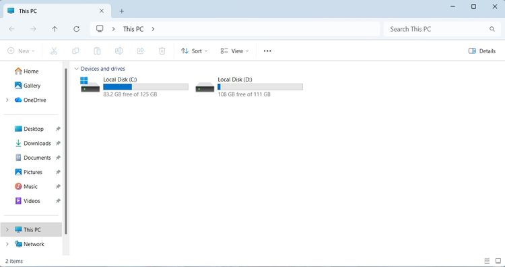Open Music quick access folder
This screenshot has height=267, width=505.
tap(30, 186)
